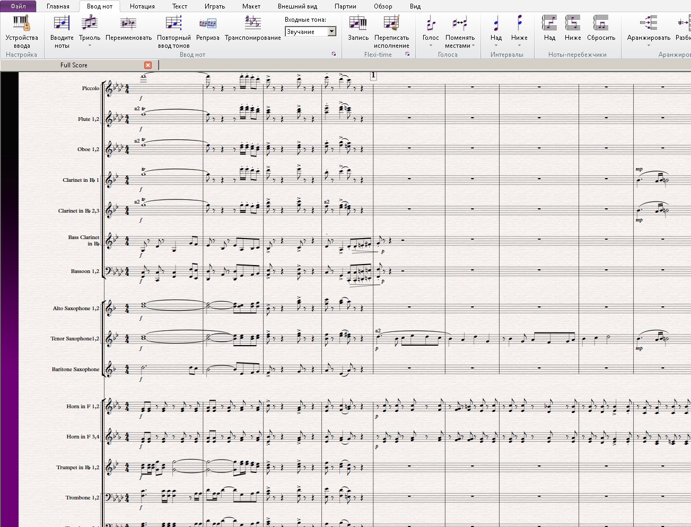Expand the Аранжировать dropdown arrow
The image size is (691, 527).
[649, 46]
